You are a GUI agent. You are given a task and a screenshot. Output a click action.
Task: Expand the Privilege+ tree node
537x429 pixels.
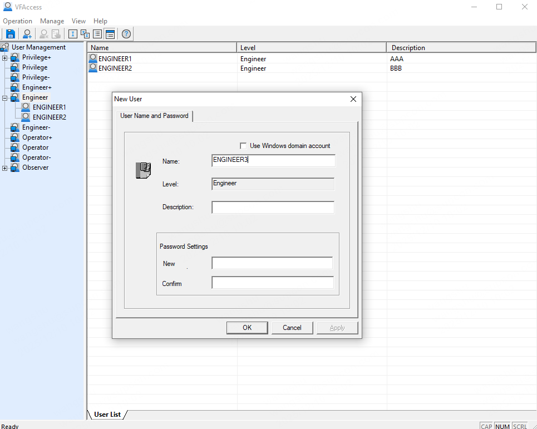5,57
